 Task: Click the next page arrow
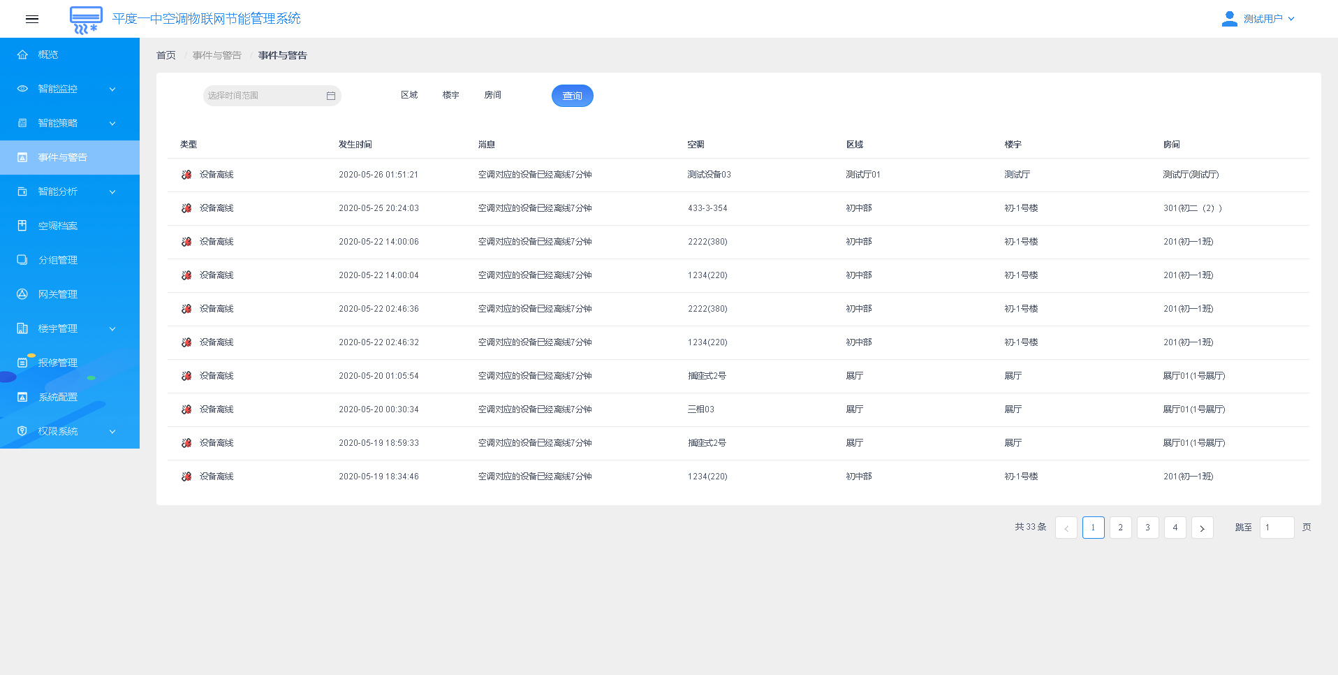pos(1202,528)
